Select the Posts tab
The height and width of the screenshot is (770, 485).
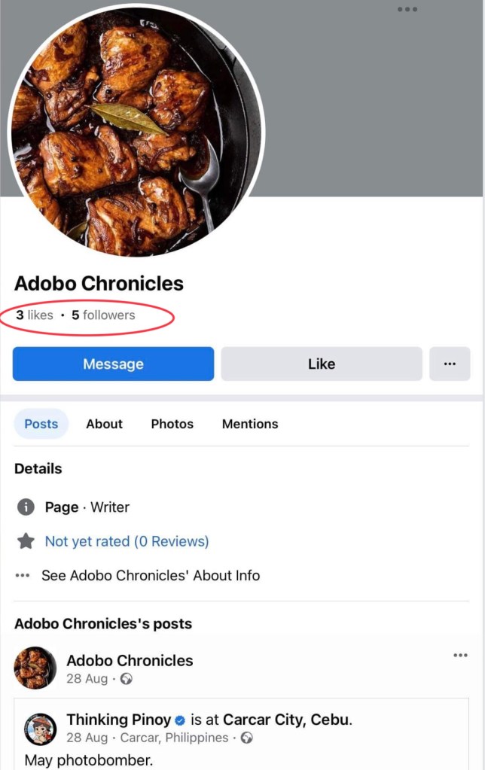[41, 424]
